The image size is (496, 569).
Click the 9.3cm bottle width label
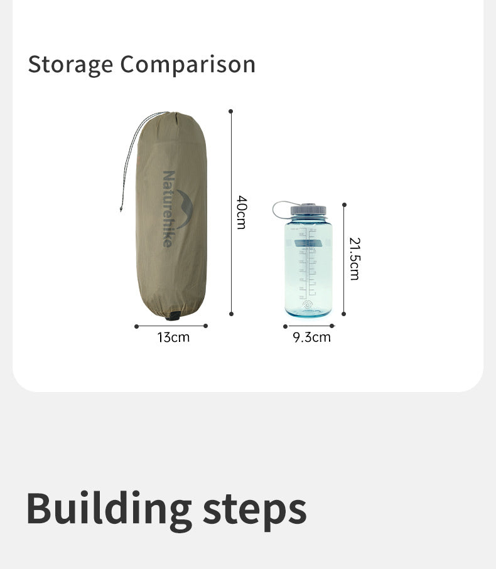coord(311,338)
